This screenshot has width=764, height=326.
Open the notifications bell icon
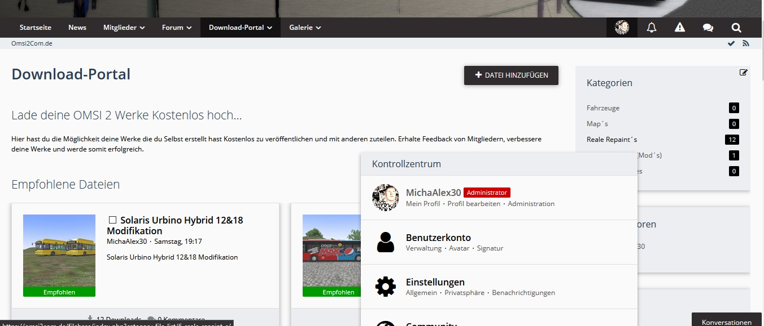pyautogui.click(x=652, y=28)
